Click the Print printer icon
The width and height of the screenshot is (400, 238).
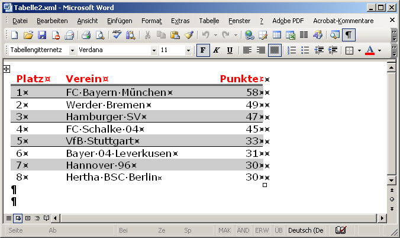(86, 35)
